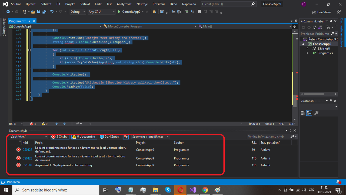Open the Visual Studio icon on the taskbar
This screenshot has height=195, width=346.
192,190
